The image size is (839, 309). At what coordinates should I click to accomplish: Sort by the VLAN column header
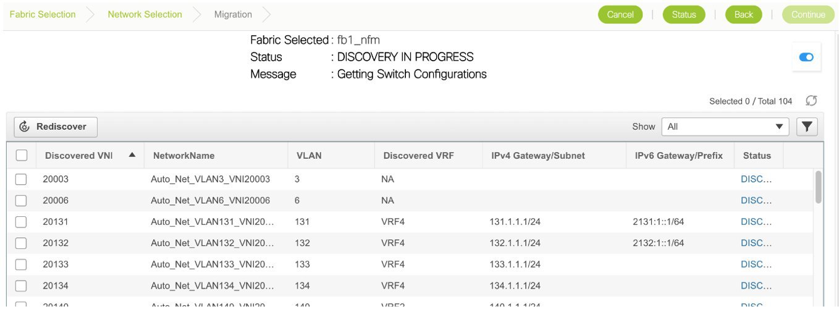coord(309,156)
